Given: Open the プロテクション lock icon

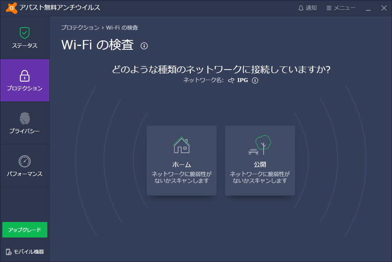Looking at the screenshot, I should point(24,77).
